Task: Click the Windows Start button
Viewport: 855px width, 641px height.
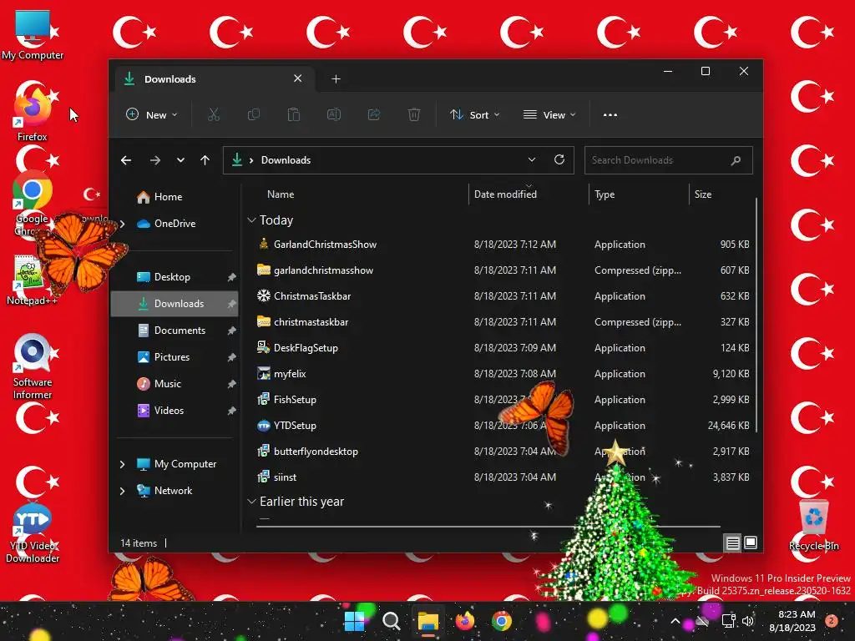Action: pos(354,621)
